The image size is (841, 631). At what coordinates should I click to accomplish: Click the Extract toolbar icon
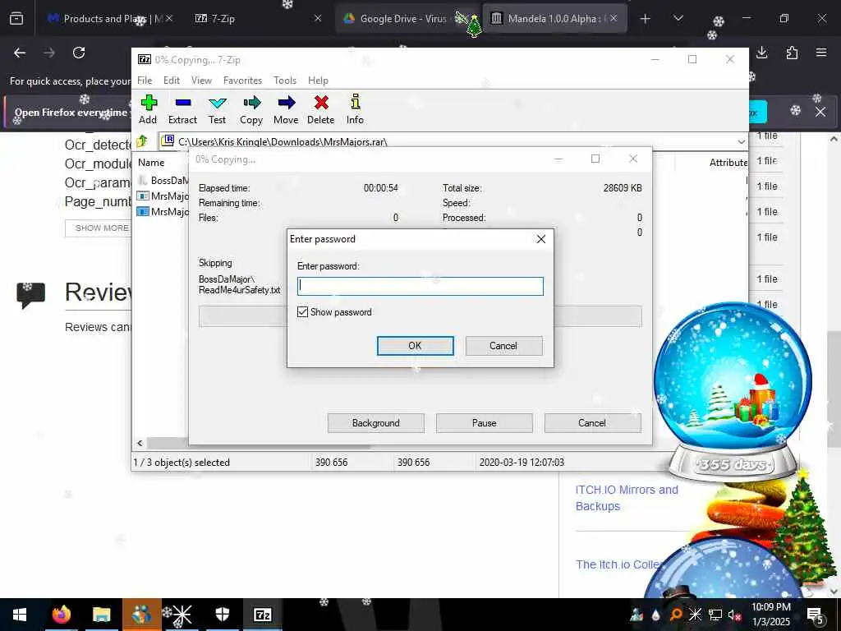coord(182,109)
